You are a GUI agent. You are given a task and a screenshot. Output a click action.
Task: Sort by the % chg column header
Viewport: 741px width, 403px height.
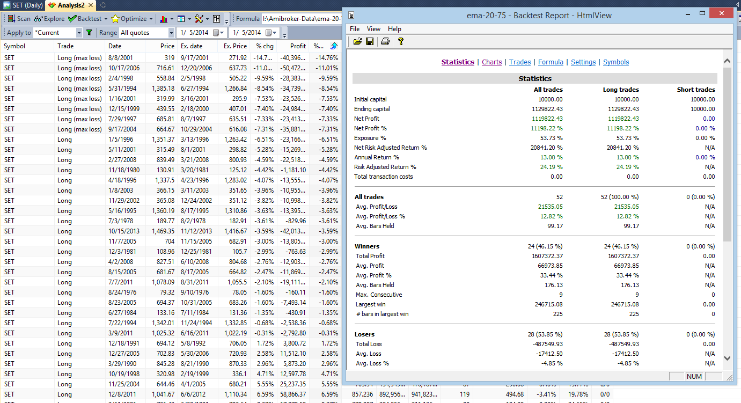(263, 46)
